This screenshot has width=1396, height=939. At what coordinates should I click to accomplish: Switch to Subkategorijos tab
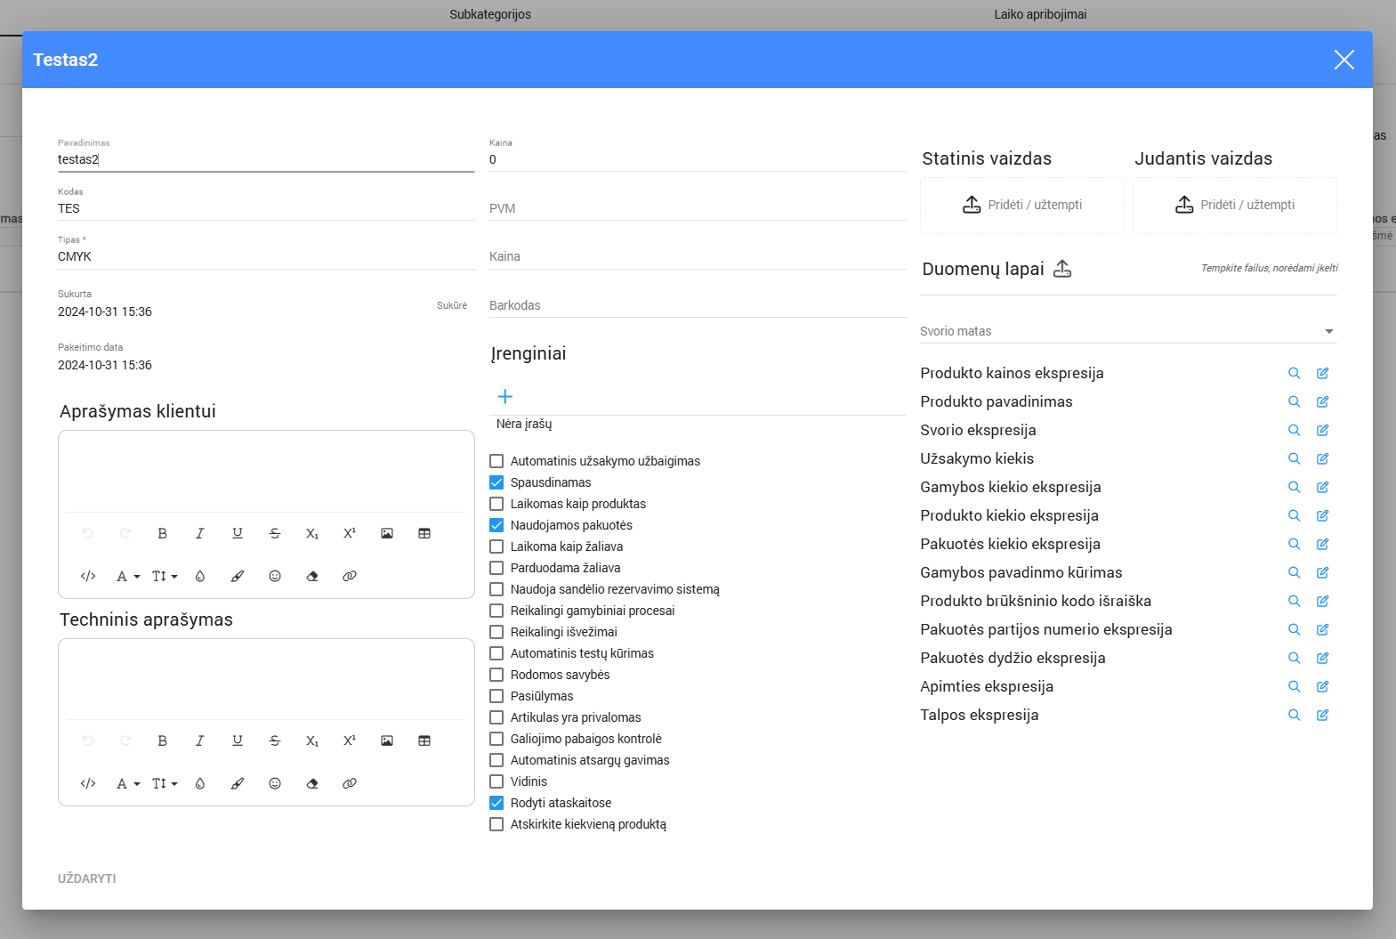pos(490,14)
